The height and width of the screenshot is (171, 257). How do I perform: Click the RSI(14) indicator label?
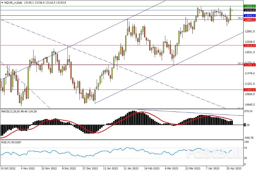pos(7,142)
